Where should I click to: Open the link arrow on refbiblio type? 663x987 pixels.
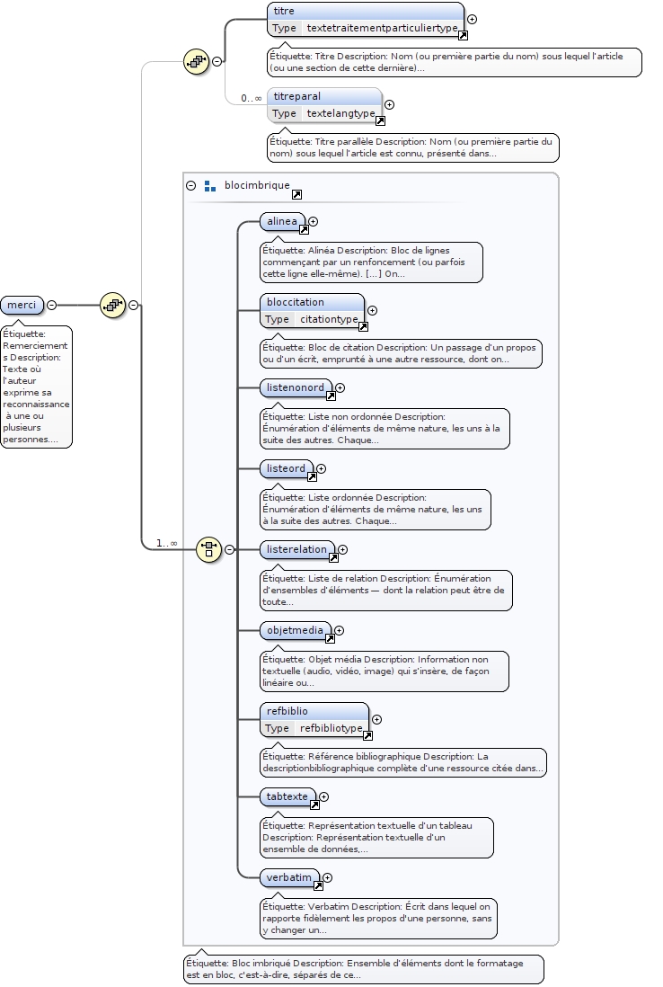[x=367, y=735]
